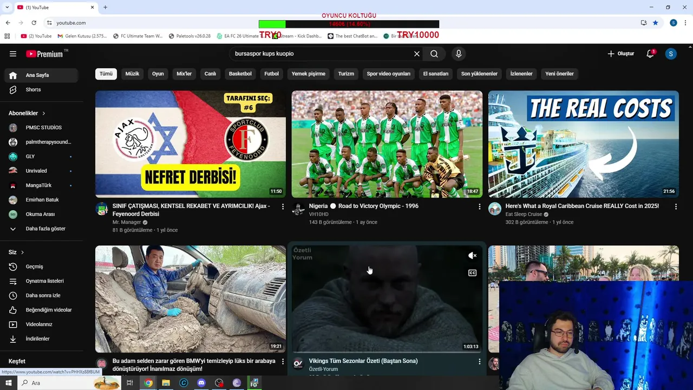This screenshot has height=390, width=693.
Task: Select the Futbol filter chip
Action: [x=272, y=74]
